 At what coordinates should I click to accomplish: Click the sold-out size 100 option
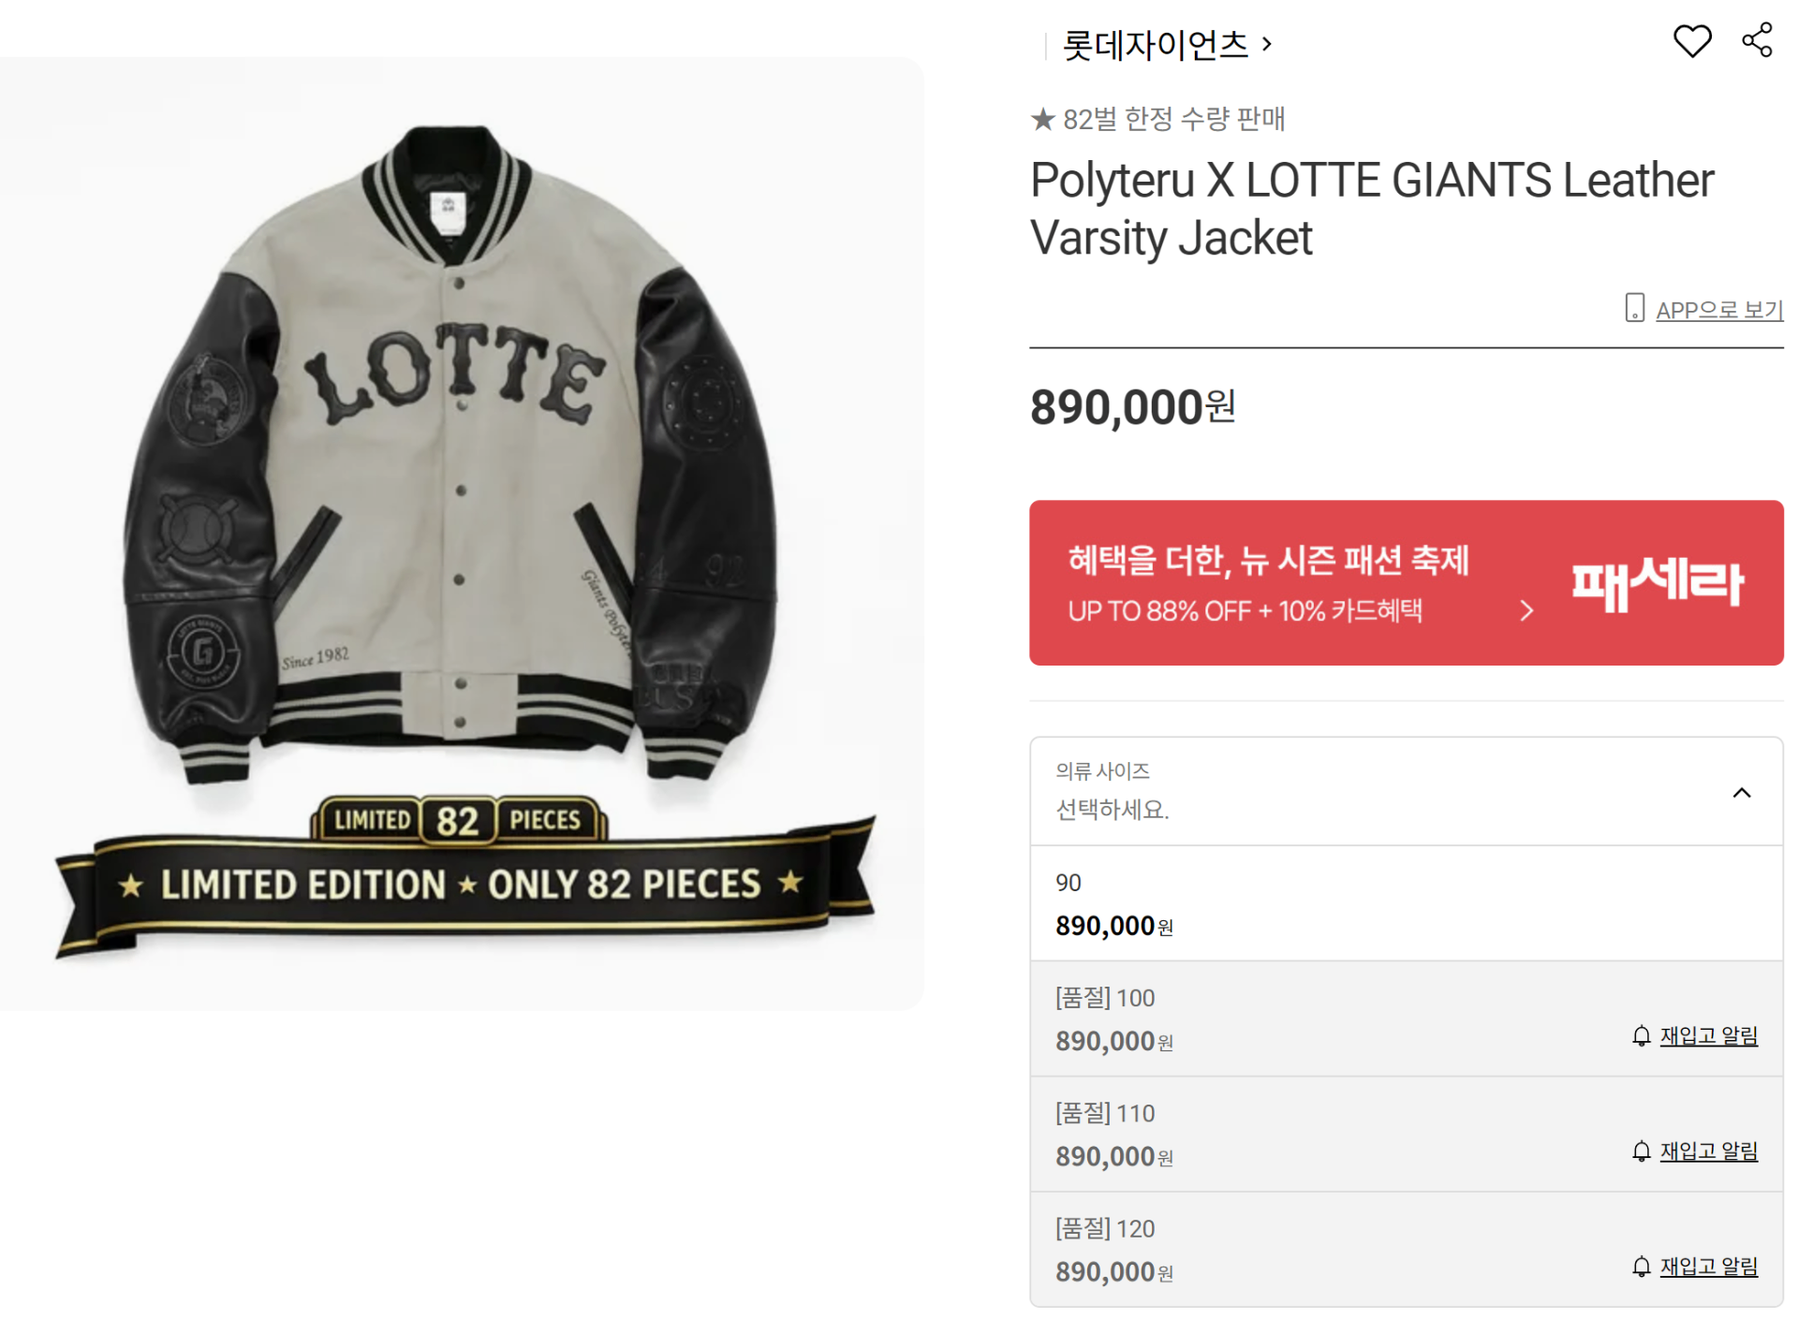coord(1311,1019)
